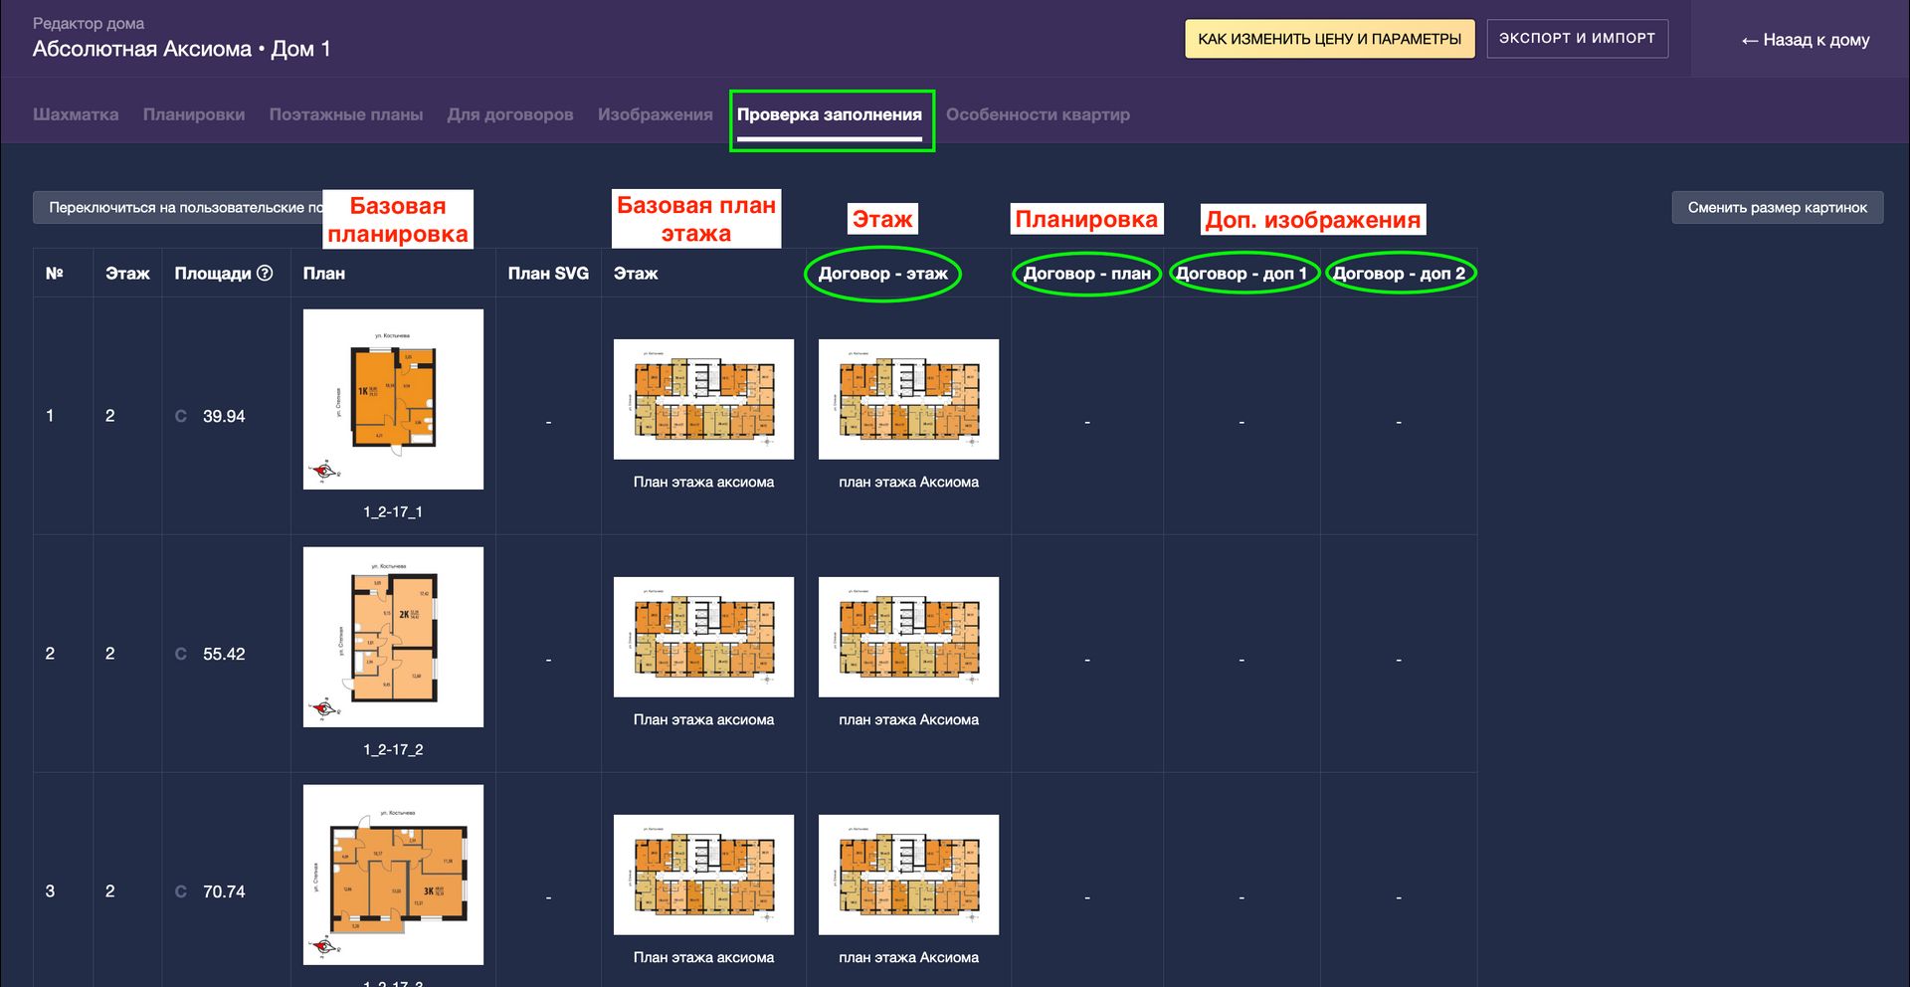Open the Шахматка tab
Viewport: 1910px width, 987px height.
(76, 114)
